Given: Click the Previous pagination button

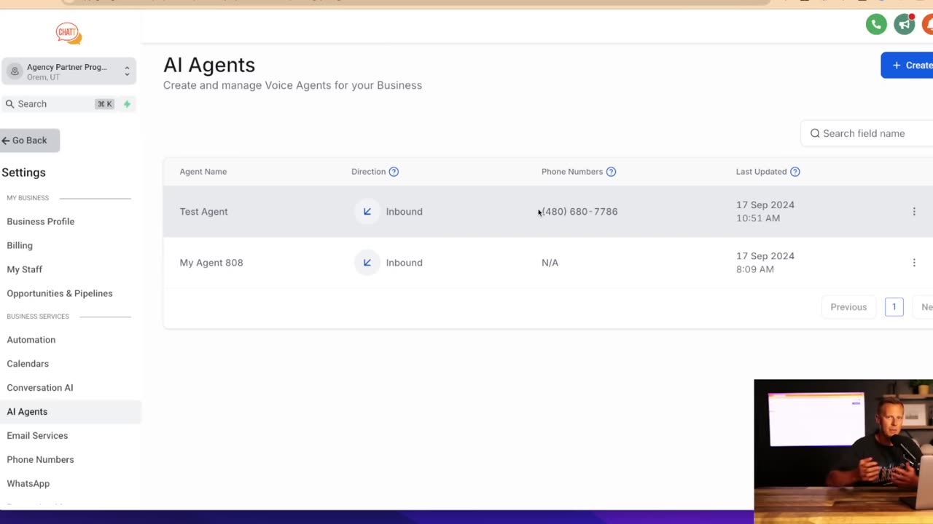Looking at the screenshot, I should coord(848,307).
